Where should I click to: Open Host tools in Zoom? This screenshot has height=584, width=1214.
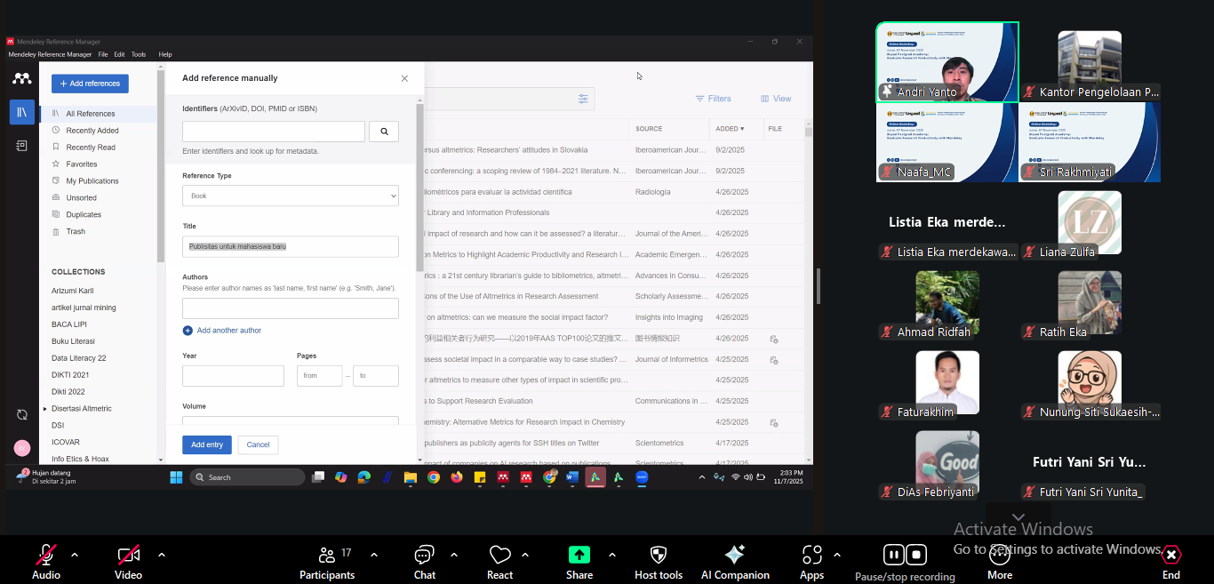click(x=659, y=562)
